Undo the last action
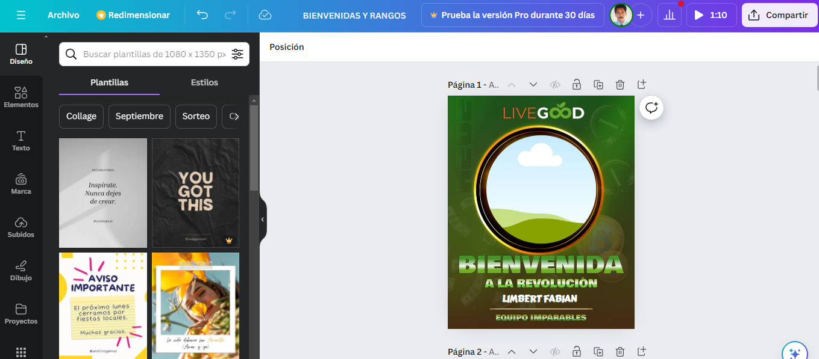This screenshot has height=359, width=819. [x=202, y=15]
